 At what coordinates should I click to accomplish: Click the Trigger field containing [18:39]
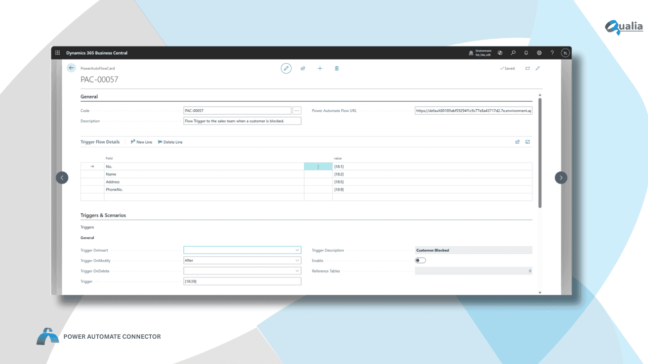click(x=242, y=281)
